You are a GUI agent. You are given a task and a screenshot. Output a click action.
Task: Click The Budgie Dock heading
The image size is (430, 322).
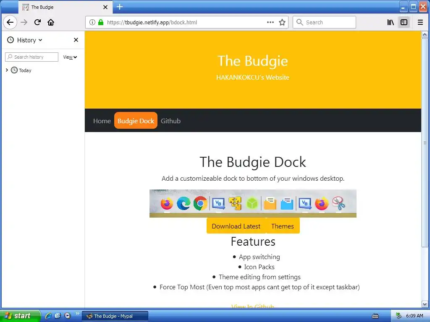point(252,162)
